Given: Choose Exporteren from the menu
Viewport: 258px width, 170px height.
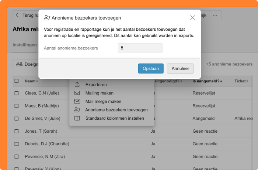Looking at the screenshot, I should 96,85.
